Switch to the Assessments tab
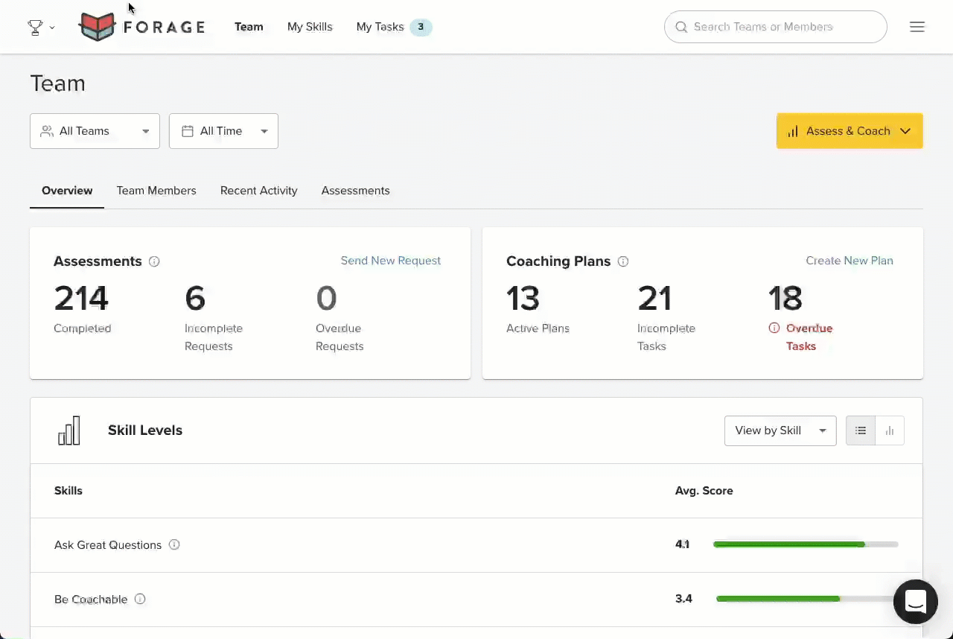The image size is (953, 639). click(x=355, y=191)
